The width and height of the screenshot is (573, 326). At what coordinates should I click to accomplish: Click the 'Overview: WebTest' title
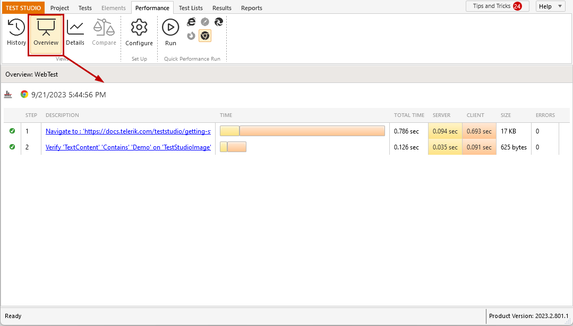point(31,74)
